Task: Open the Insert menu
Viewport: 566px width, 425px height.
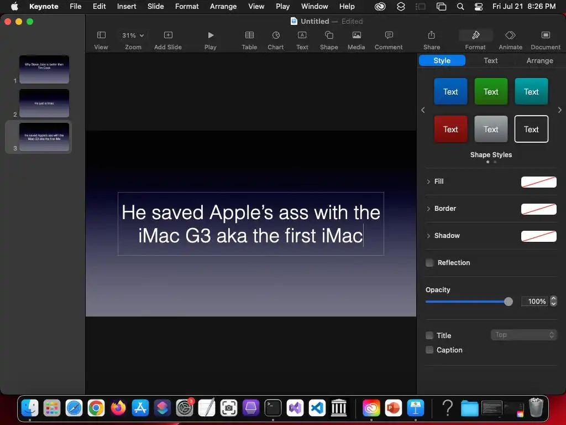Action: coord(127,6)
